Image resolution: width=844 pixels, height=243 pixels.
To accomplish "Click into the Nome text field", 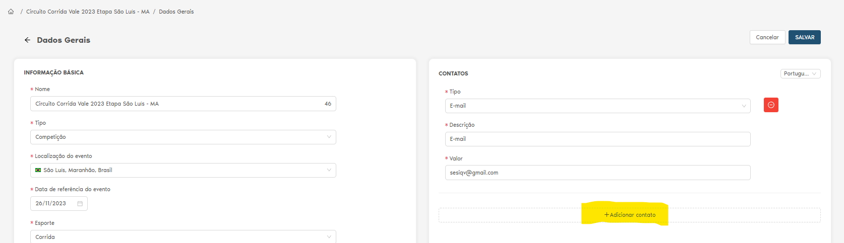I will (x=176, y=104).
